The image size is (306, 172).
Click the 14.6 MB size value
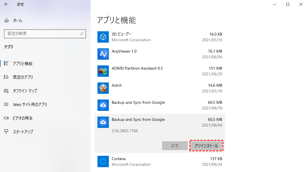(215, 85)
